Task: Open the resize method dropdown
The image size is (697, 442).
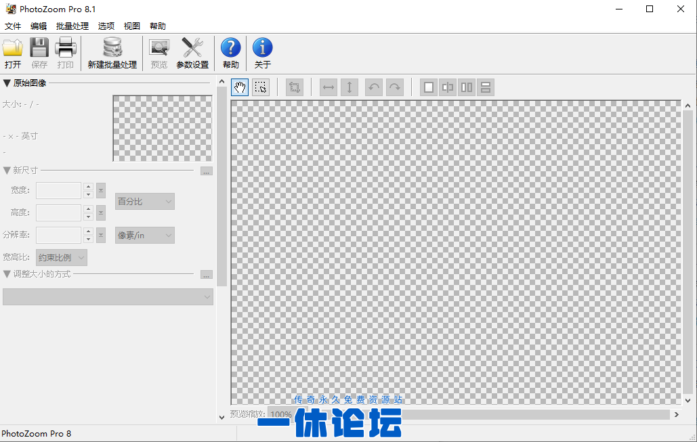Action: (108, 296)
